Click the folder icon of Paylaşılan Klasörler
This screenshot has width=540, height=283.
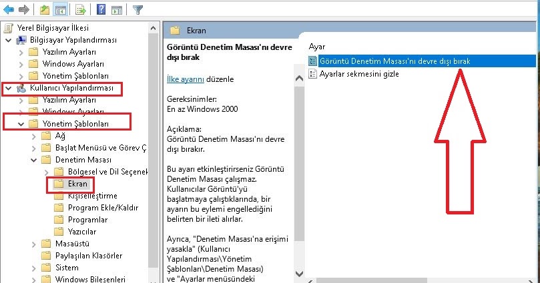(x=46, y=256)
